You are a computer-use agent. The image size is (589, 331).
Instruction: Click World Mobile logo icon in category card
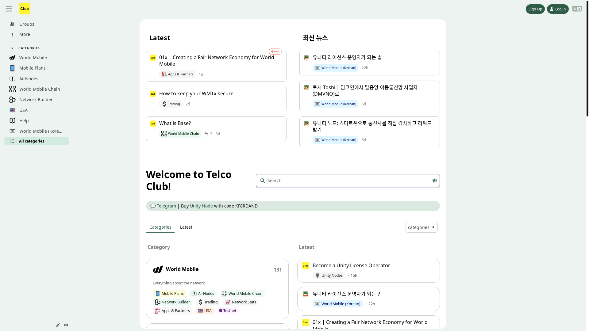pos(158,269)
